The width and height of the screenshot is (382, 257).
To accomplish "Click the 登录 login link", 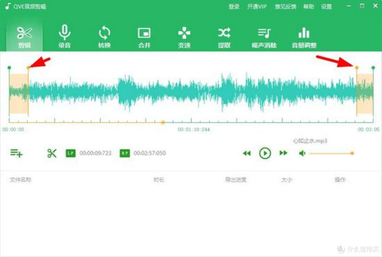I will pyautogui.click(x=234, y=7).
